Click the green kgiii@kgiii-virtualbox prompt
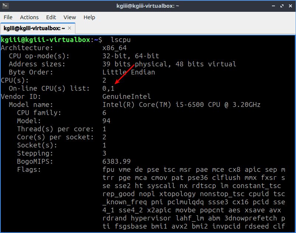 45,40
